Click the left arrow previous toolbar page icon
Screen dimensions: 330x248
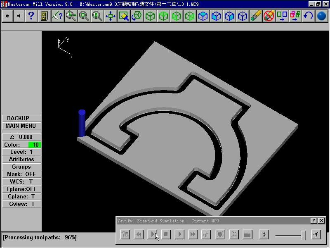pos(7,16)
